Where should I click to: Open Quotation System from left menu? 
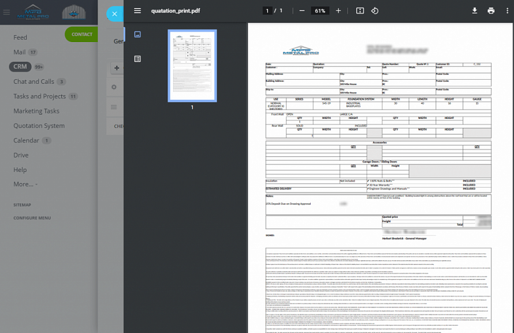(39, 125)
